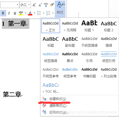
Task: Open the phonetic guide (wén) tool
Action: (x=46, y=5)
